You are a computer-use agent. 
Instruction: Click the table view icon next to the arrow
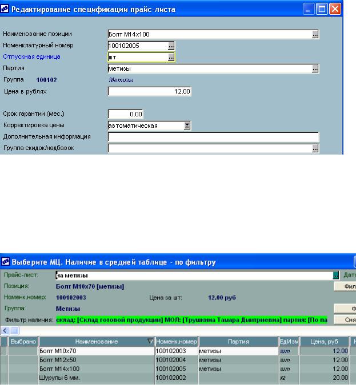(14, 331)
